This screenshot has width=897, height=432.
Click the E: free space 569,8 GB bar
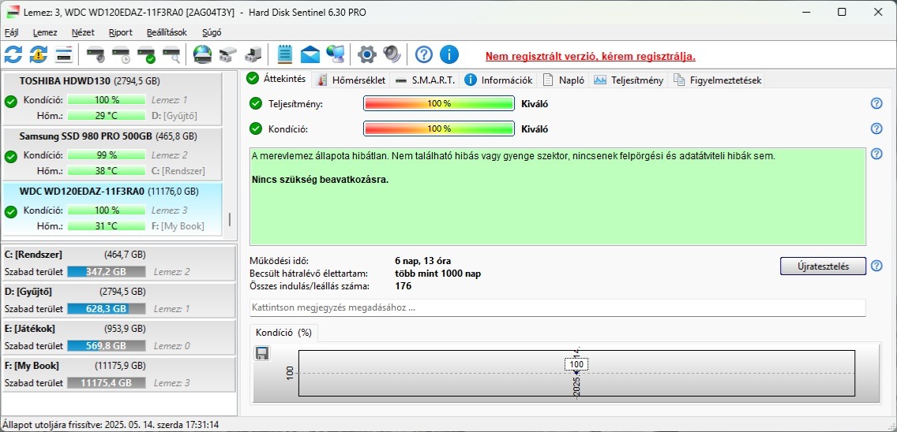pos(107,346)
